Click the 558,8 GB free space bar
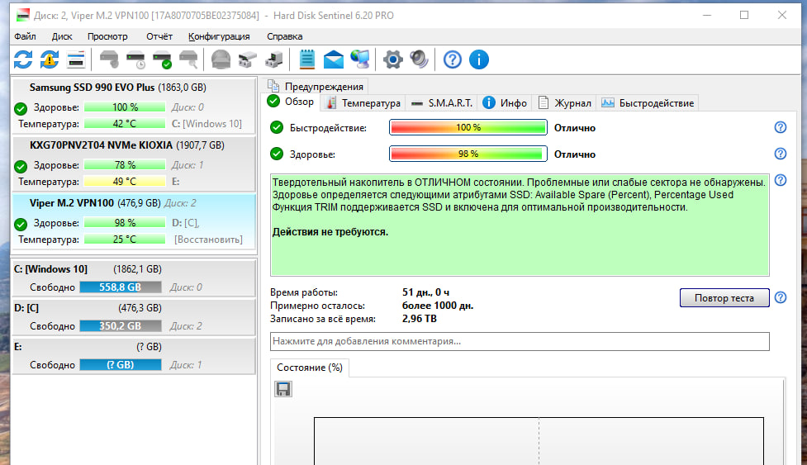The image size is (807, 465). click(121, 287)
